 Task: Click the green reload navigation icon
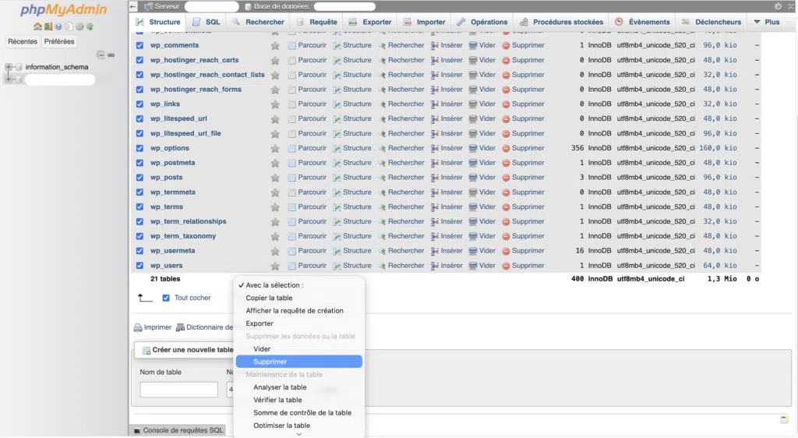pyautogui.click(x=90, y=26)
